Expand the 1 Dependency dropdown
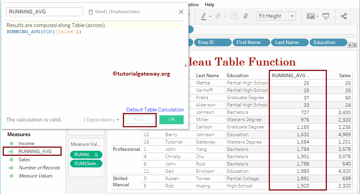 click(x=101, y=120)
